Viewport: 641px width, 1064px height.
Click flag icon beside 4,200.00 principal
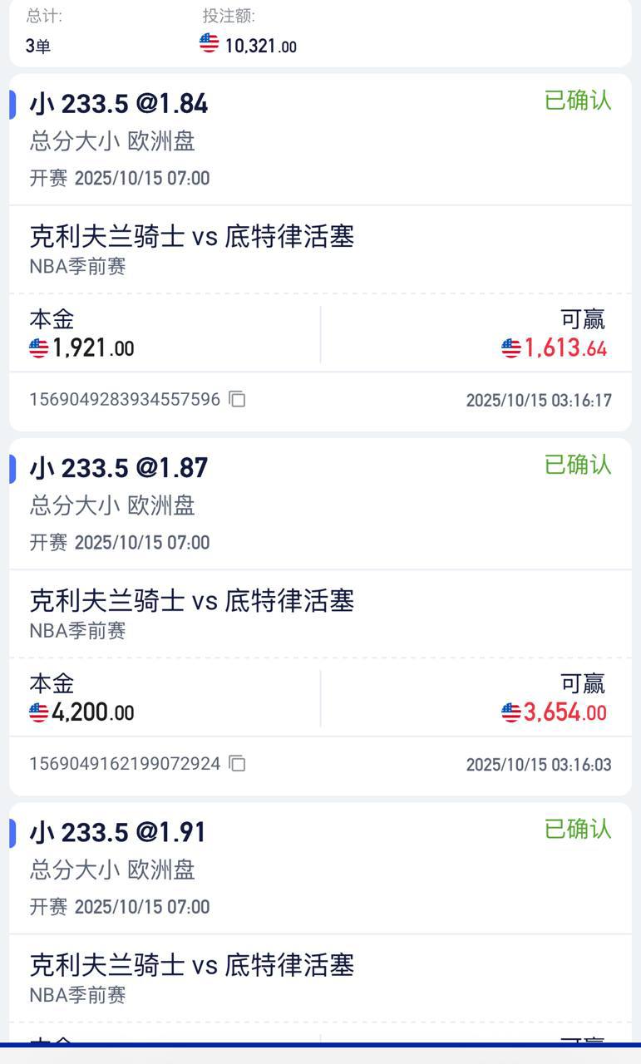[39, 712]
